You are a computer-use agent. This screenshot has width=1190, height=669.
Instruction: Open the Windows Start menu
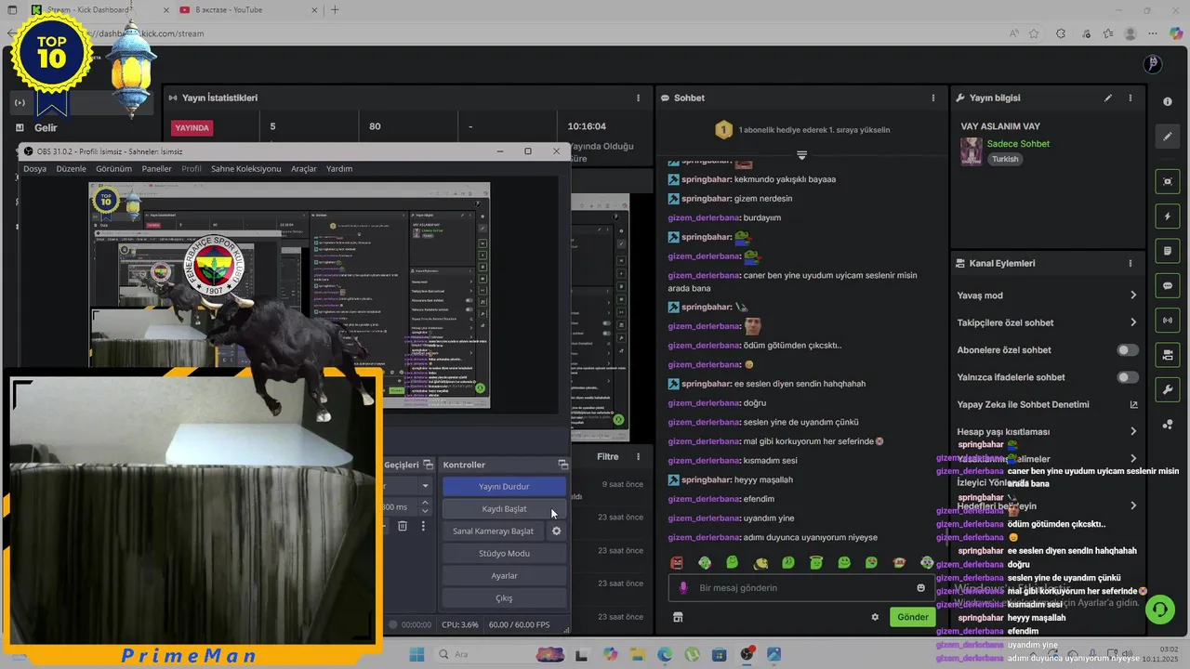(x=416, y=654)
